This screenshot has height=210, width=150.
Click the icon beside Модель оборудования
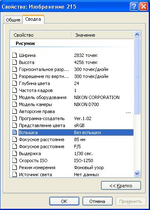[x=15, y=97]
